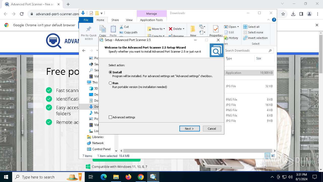323x182 pixels.
Task: Click Cut in the Explorer ribbon
Action: tap(124, 27)
